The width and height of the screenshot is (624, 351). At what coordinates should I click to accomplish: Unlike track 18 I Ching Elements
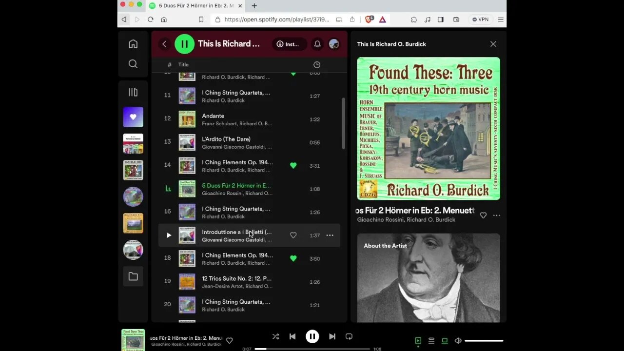[x=293, y=258]
